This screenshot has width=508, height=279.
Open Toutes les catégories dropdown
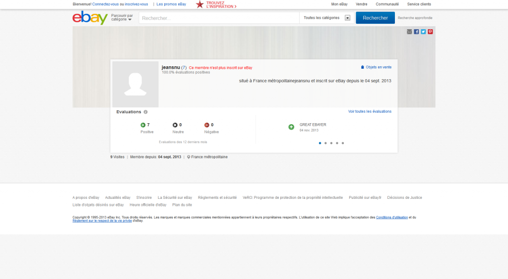326,18
